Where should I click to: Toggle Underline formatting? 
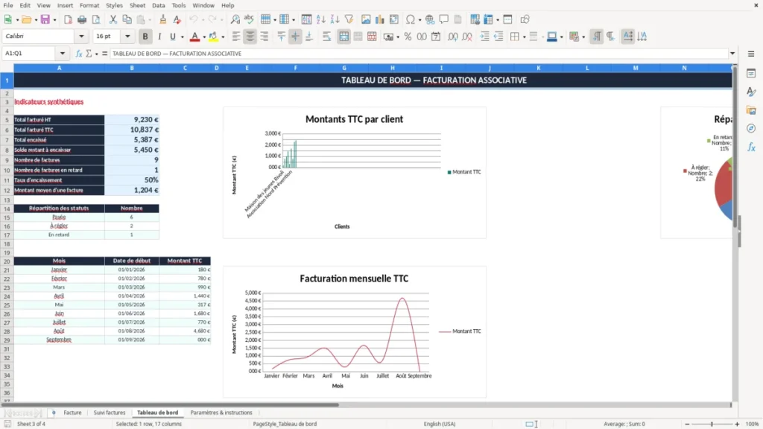[x=172, y=36]
